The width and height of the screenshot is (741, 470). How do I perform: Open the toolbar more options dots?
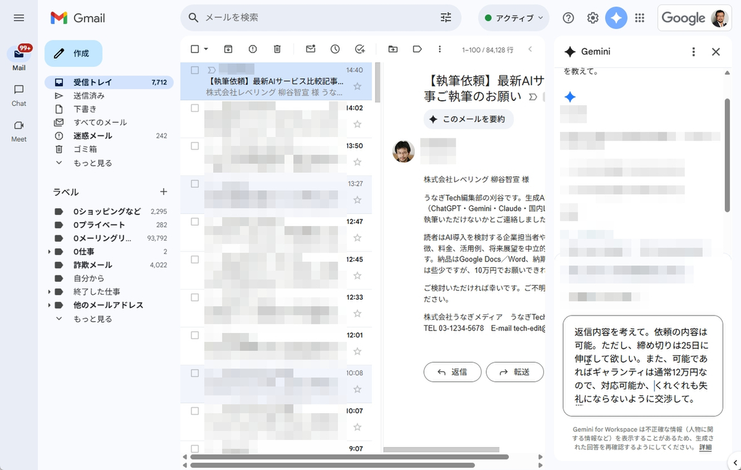[x=440, y=49]
